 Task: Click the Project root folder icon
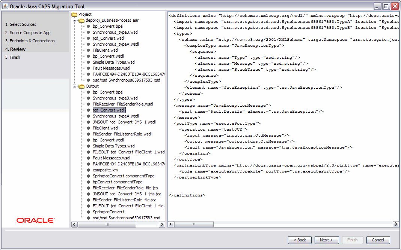[x=74, y=14]
